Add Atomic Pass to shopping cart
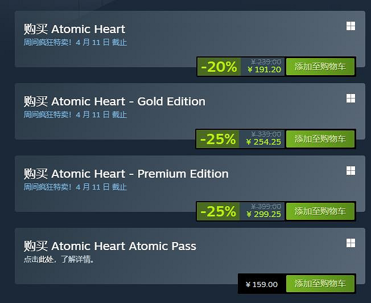This screenshot has width=371, height=303. pos(320,284)
